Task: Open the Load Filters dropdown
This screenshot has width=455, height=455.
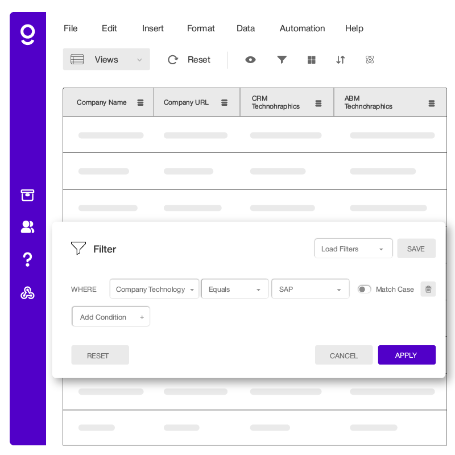Action: pos(353,249)
